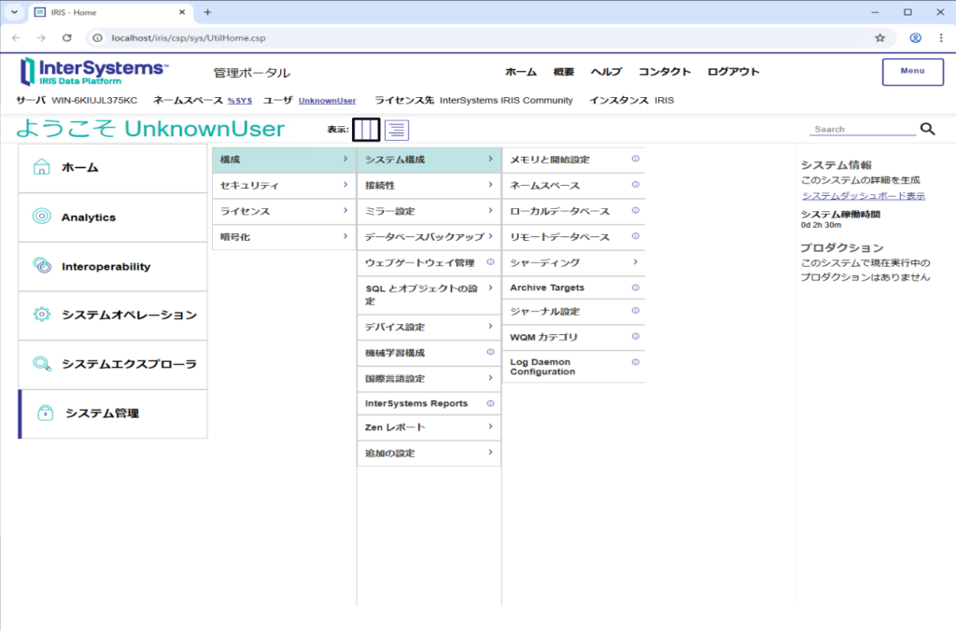Open システムダッシュボード表示 link

863,196
